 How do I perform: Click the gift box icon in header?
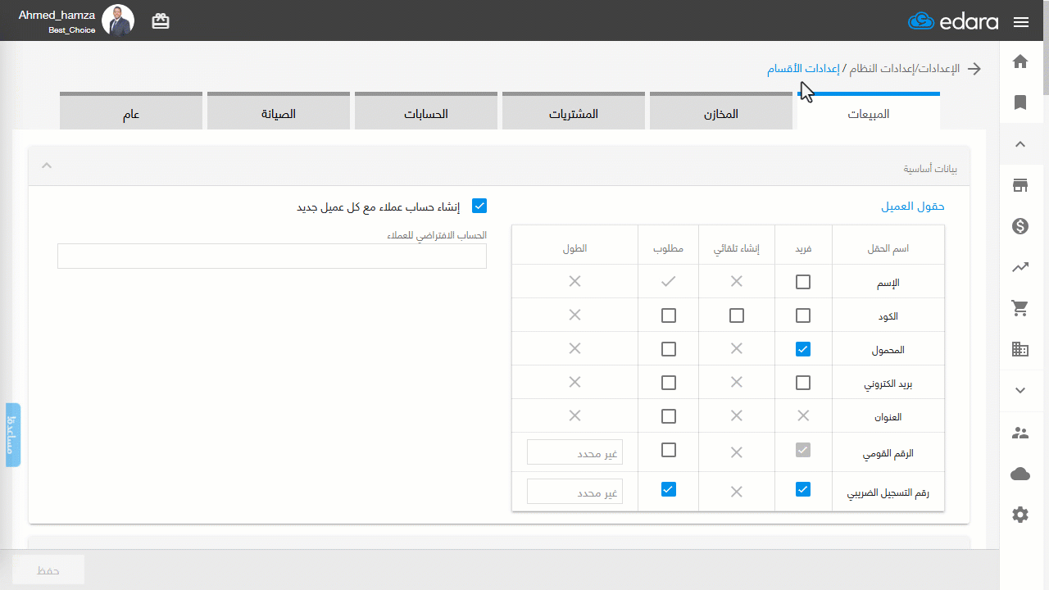161,21
